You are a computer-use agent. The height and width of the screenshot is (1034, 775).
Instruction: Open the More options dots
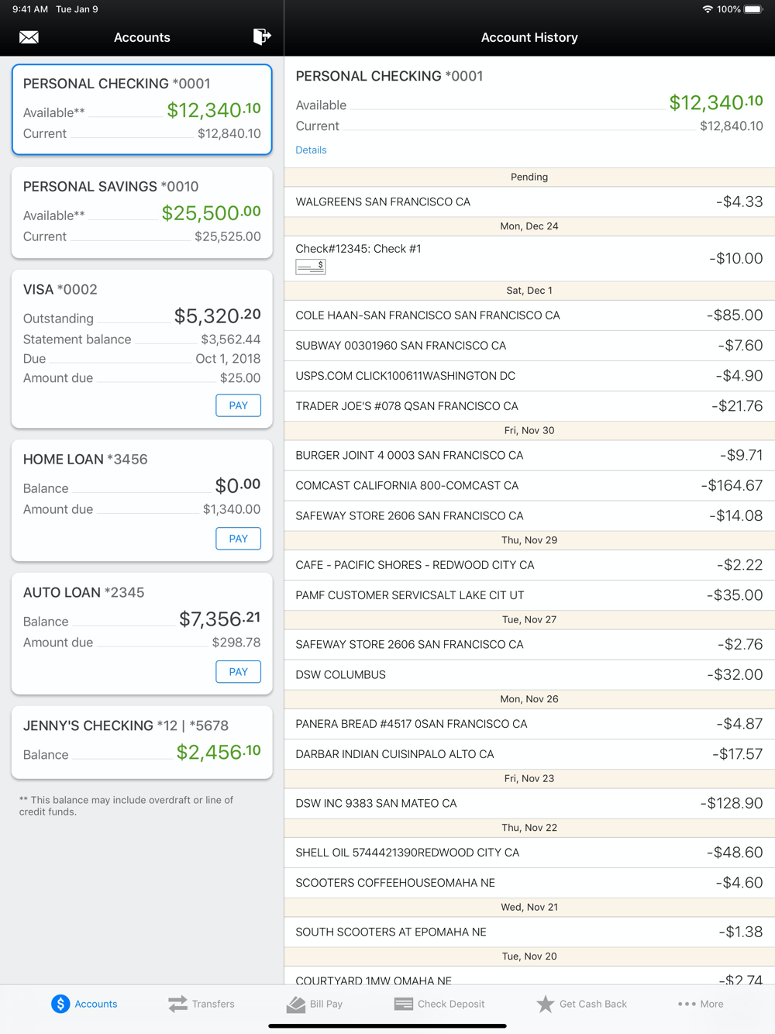[687, 1004]
